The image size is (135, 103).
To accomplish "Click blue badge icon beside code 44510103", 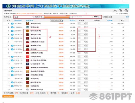I will pyautogui.click(x=12, y=57).
